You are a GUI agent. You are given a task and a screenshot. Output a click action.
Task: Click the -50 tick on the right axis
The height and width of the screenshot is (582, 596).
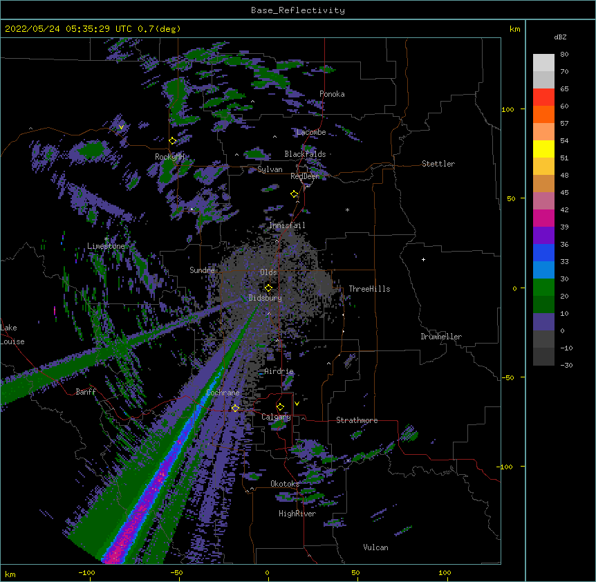(x=507, y=377)
